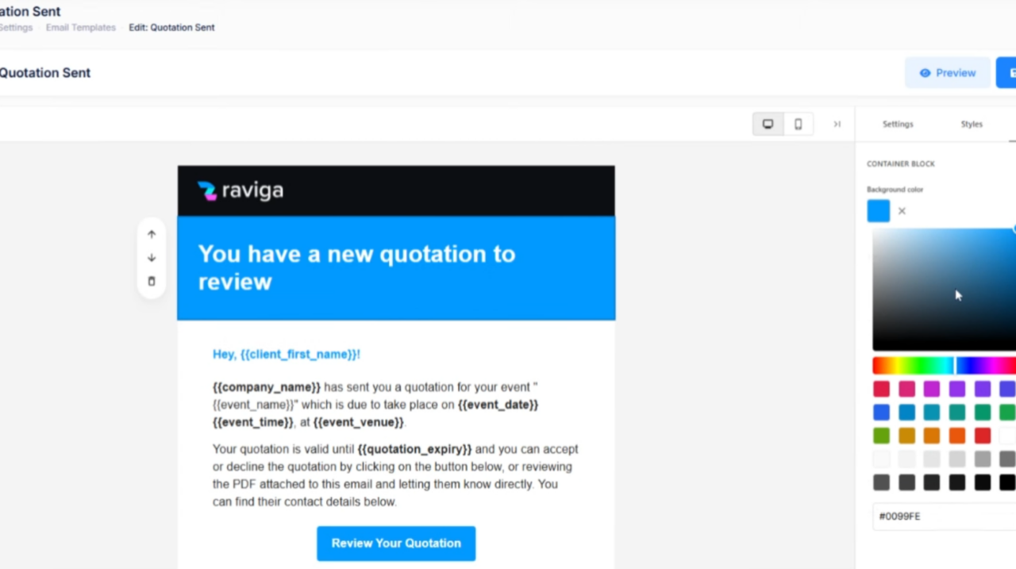Clear the container background color
This screenshot has height=569, width=1016.
coord(902,211)
